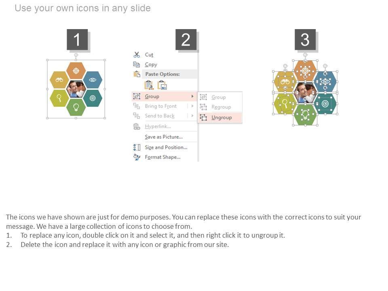Click the Copy icon in context menu
388x291 pixels.
(x=137, y=64)
